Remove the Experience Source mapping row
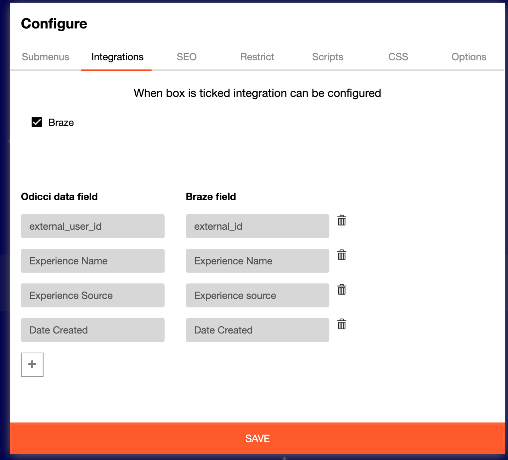The width and height of the screenshot is (508, 460). (341, 289)
